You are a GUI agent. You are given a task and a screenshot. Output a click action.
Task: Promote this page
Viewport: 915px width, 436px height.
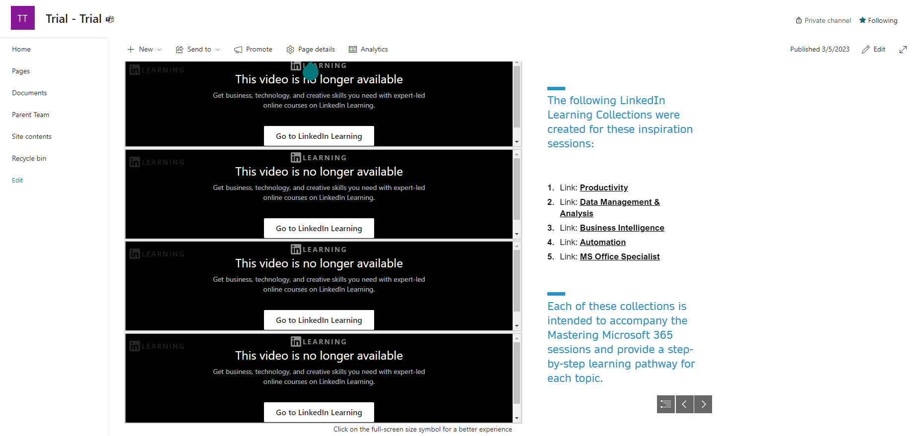pos(253,49)
